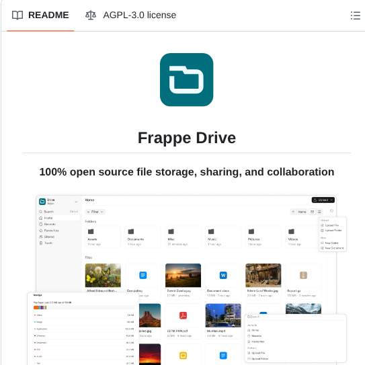Select Search with its Ctrl+K hint in the sidebar
The height and width of the screenshot is (365, 365).
58,212
